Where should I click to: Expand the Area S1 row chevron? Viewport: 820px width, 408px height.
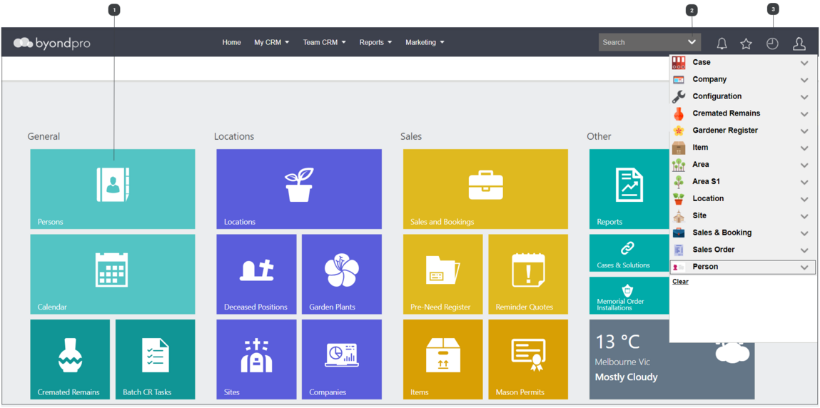click(804, 183)
